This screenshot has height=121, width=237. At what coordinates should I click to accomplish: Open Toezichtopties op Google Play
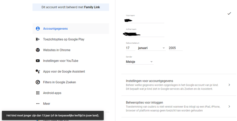tap(64, 39)
